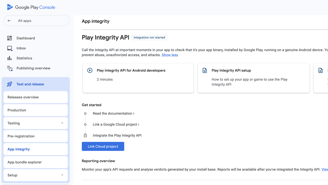Expand the Setup section
This screenshot has width=328, height=185.
[x=35, y=175]
